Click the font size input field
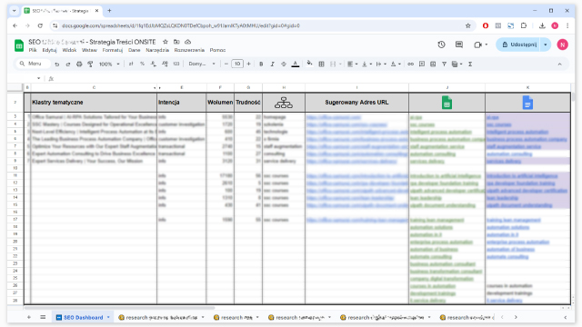Screen dimensions: 582x327 237,64
